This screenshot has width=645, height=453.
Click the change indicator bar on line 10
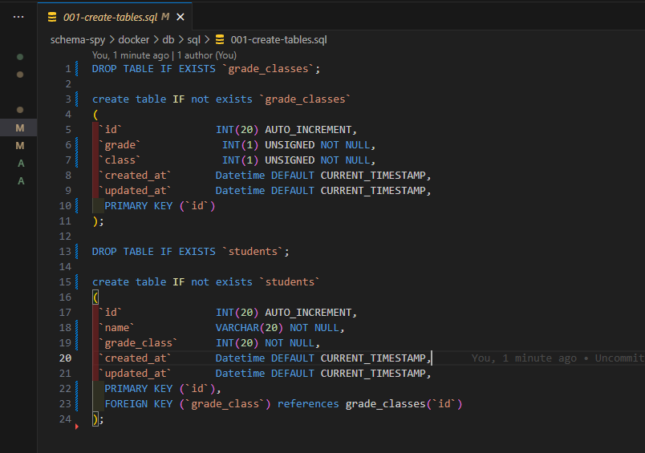click(77, 205)
